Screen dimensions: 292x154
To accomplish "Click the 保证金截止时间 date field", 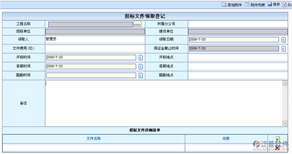I will 234,49.
